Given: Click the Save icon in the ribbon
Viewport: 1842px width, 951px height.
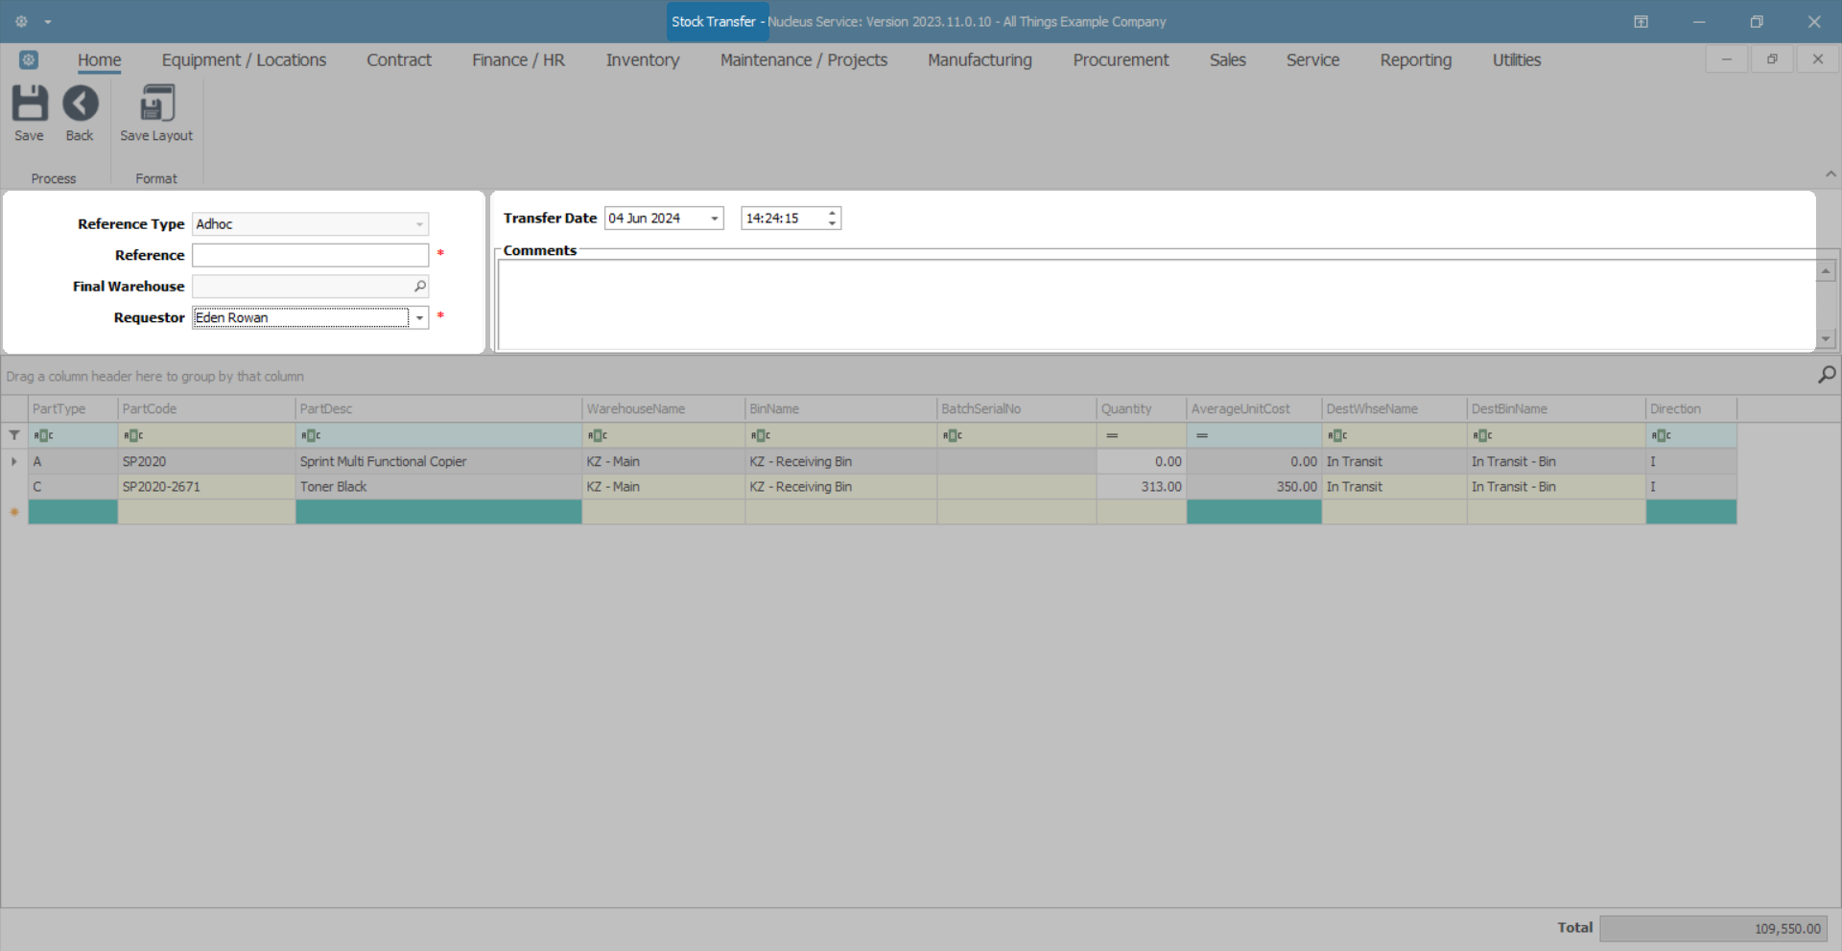Looking at the screenshot, I should pos(30,104).
